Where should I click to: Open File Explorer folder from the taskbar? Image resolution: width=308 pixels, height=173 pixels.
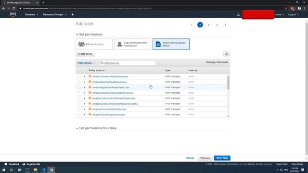pos(35,170)
